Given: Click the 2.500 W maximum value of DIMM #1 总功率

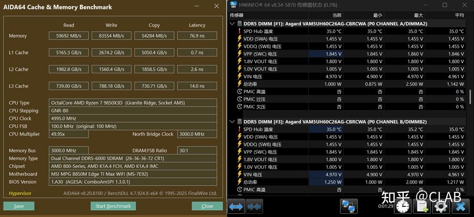Looking at the screenshot, I should [415, 84].
